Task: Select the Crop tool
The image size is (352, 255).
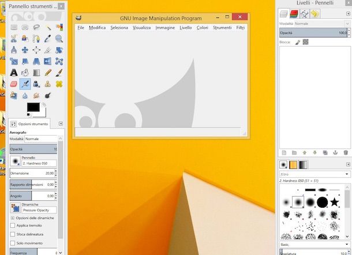Action: [48, 50]
